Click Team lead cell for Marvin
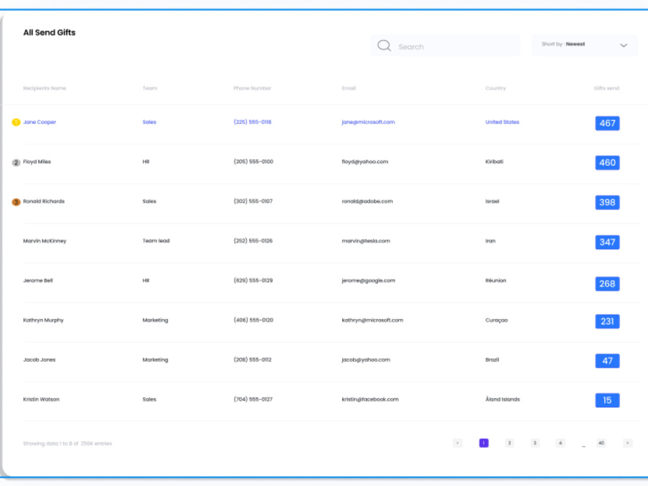648x486 pixels. (x=156, y=241)
